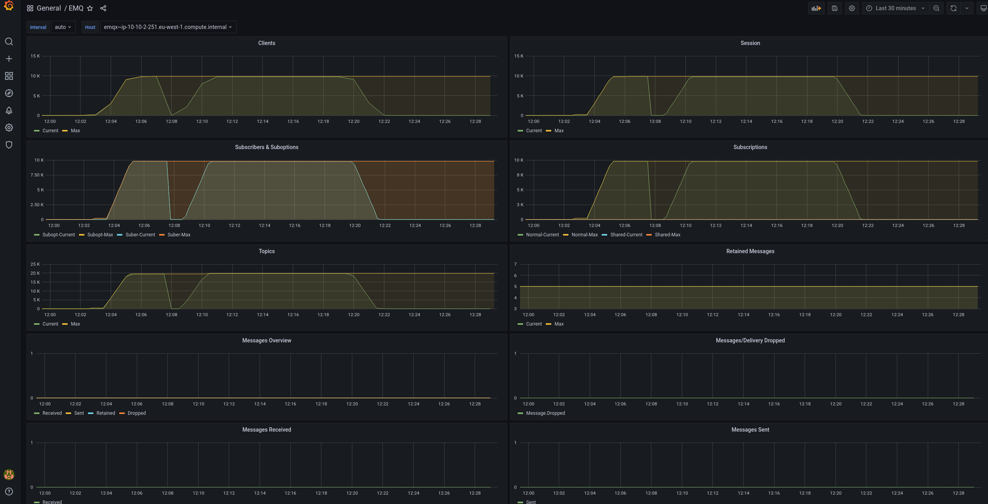Click the Share dashboard icon
The image size is (988, 504).
point(103,8)
